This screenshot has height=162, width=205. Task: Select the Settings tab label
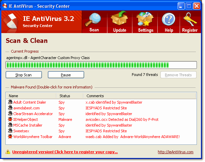point(146,30)
